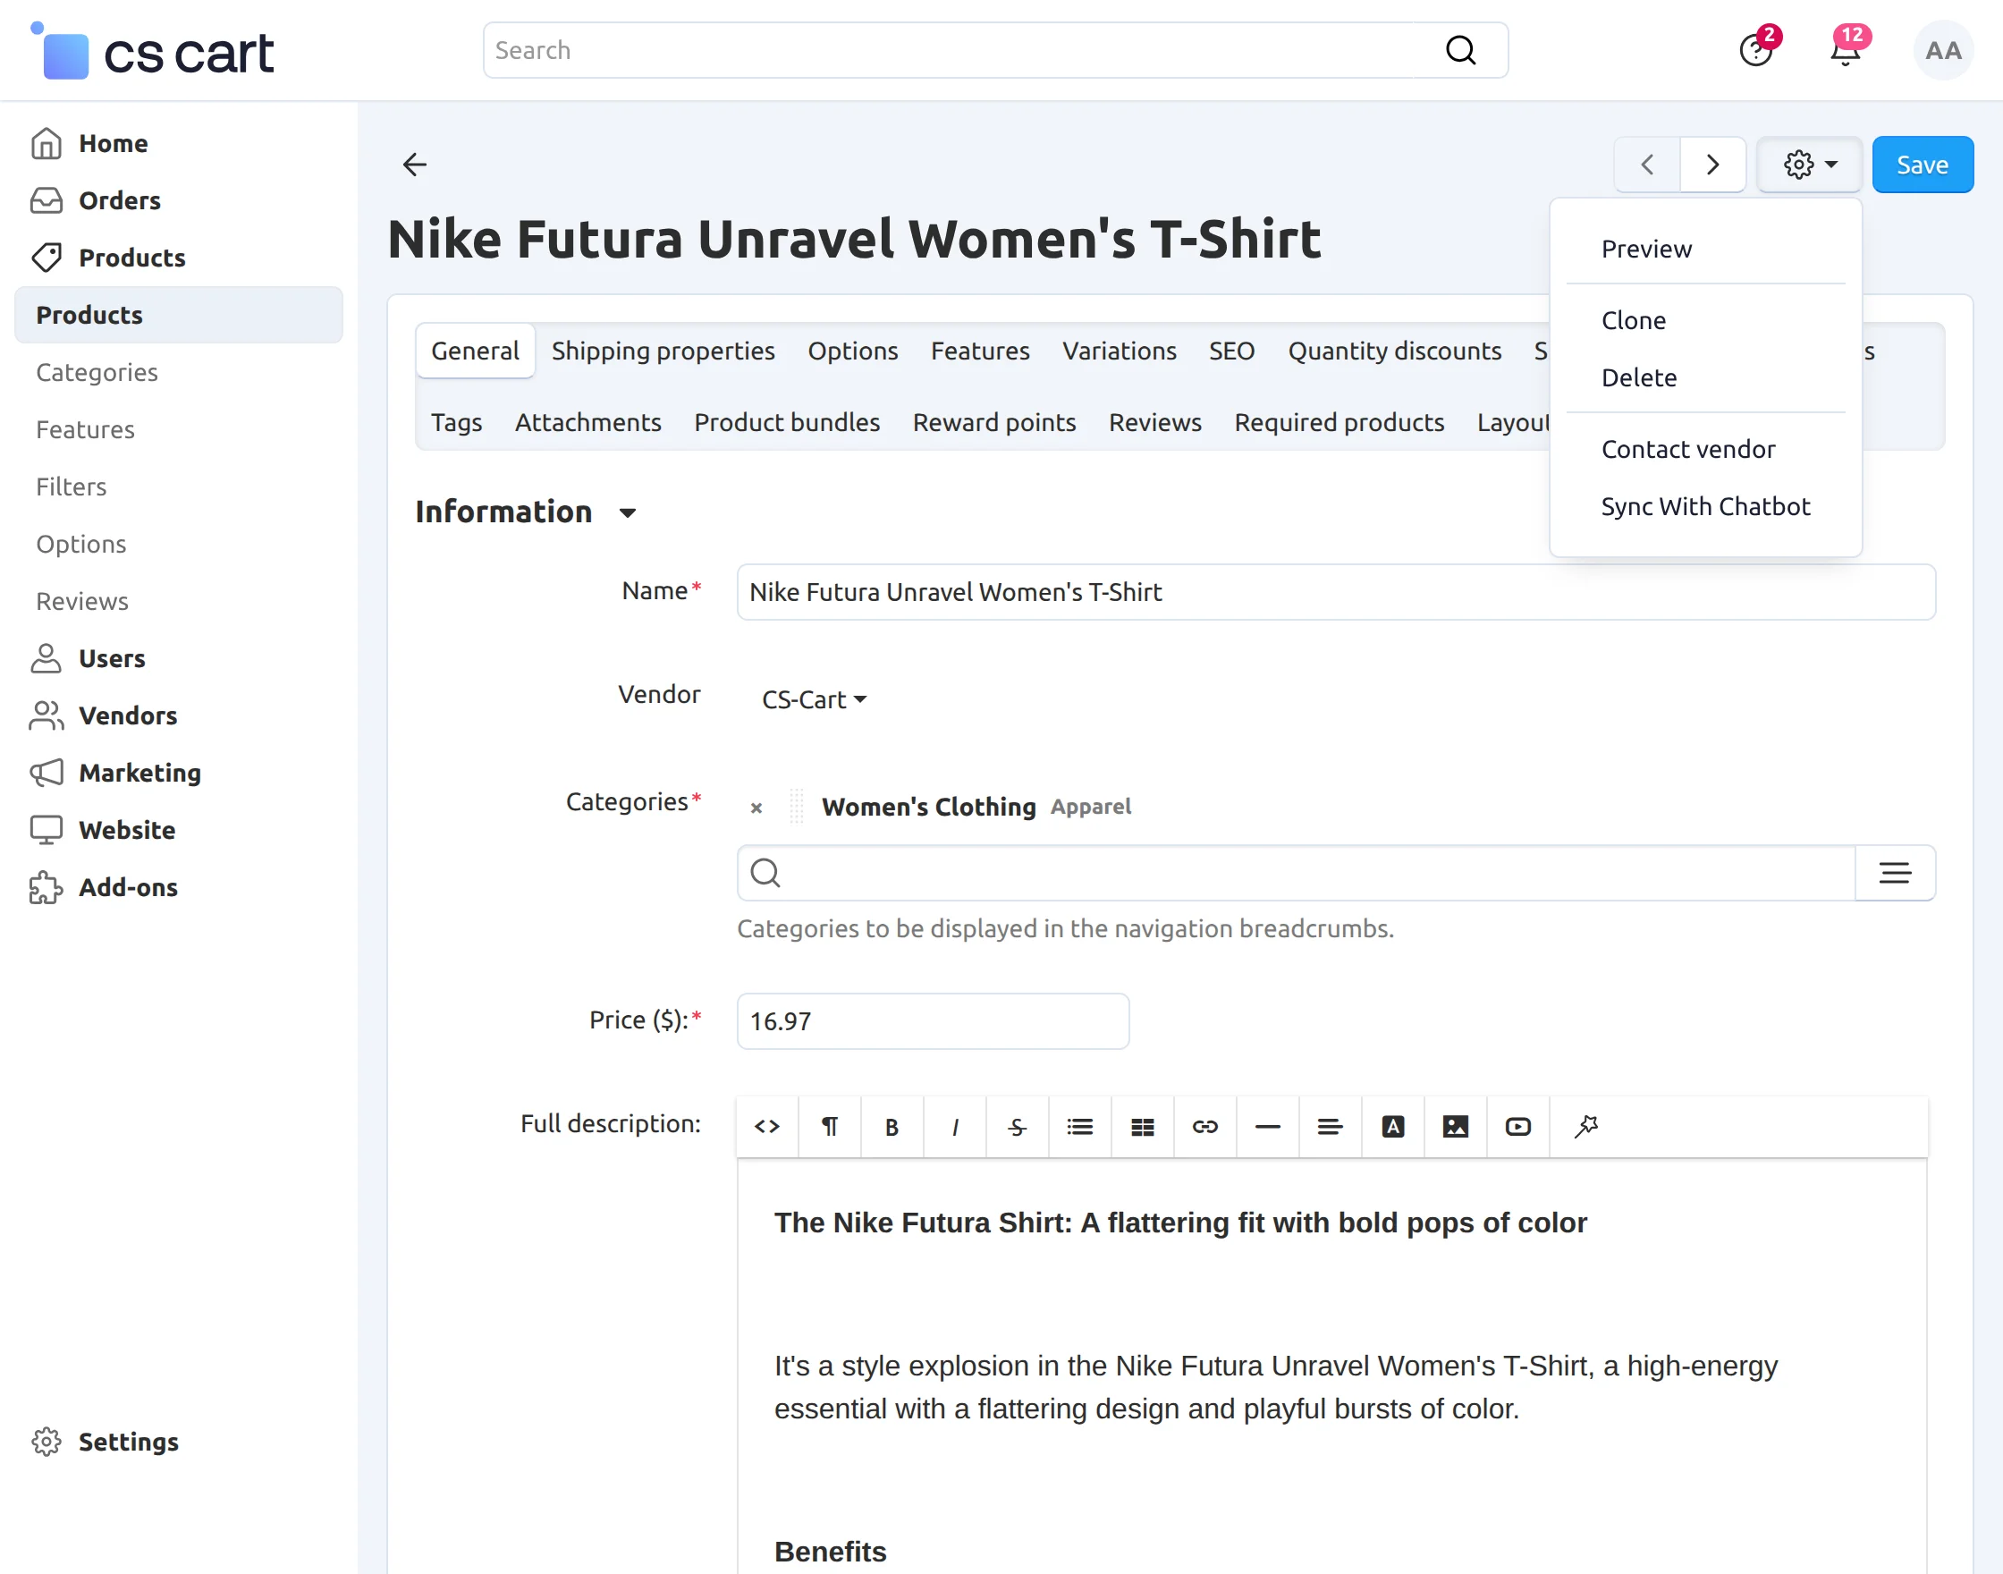Switch to the Shipping properties tab
This screenshot has width=2003, height=1574.
click(x=663, y=351)
